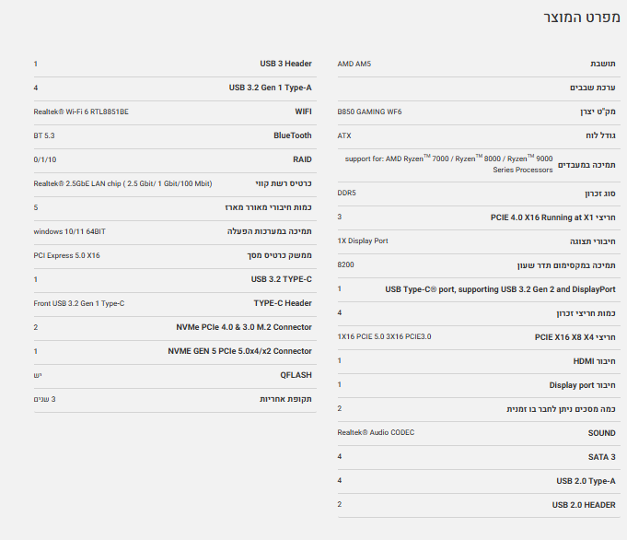The height and width of the screenshot is (540, 627).
Task: Select the ATX board size value
Action: pyautogui.click(x=344, y=135)
